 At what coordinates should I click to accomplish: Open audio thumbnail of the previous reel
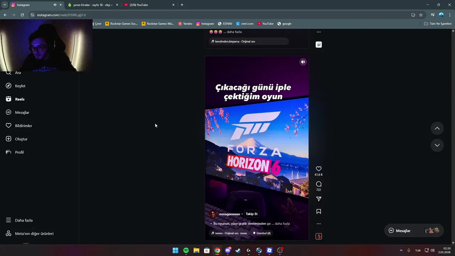(x=319, y=44)
